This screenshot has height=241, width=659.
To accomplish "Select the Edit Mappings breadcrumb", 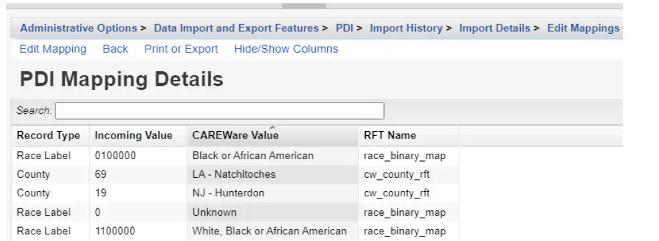I will click(584, 28).
